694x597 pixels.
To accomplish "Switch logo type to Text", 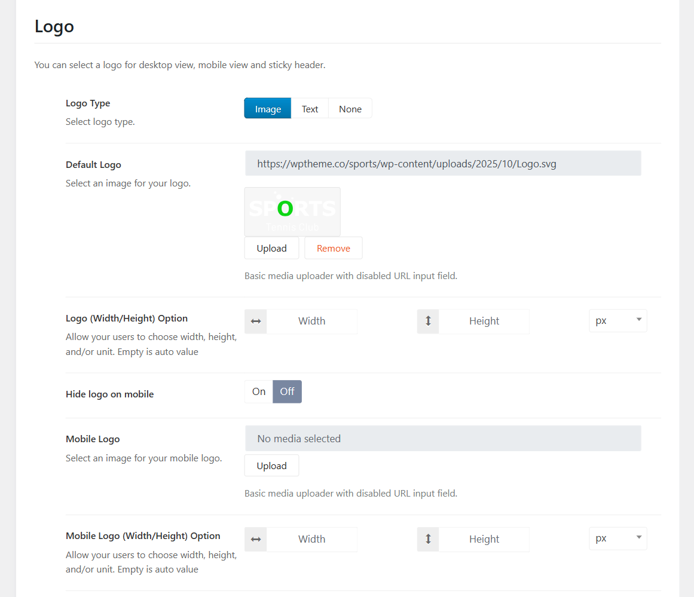I will point(310,109).
